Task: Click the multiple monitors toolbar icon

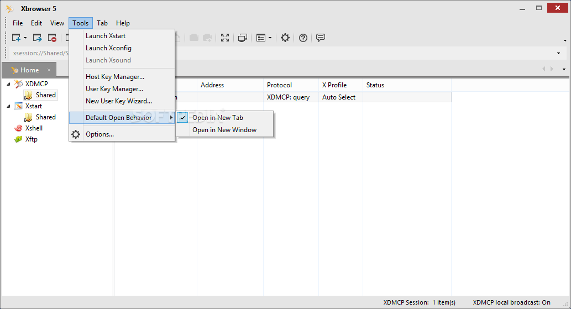Action: point(243,38)
